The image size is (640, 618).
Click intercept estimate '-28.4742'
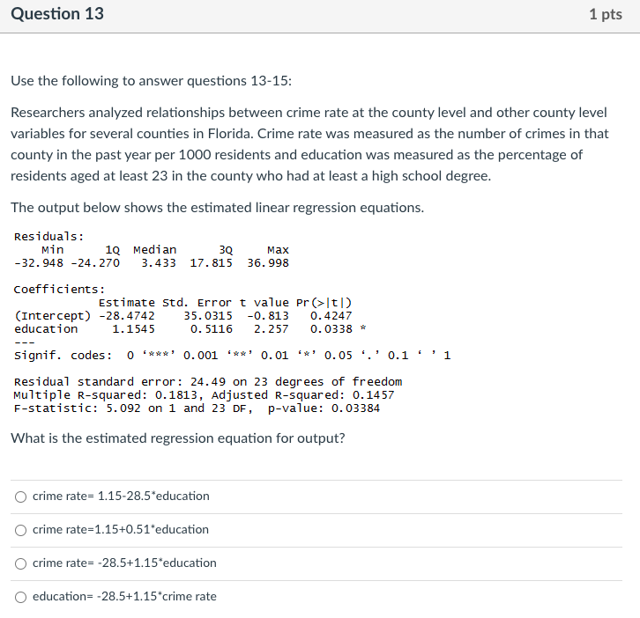click(127, 316)
